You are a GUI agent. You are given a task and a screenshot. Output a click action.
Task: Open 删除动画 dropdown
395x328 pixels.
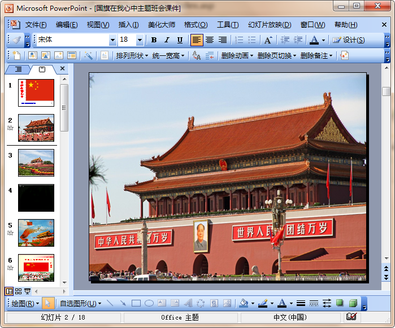click(x=237, y=56)
